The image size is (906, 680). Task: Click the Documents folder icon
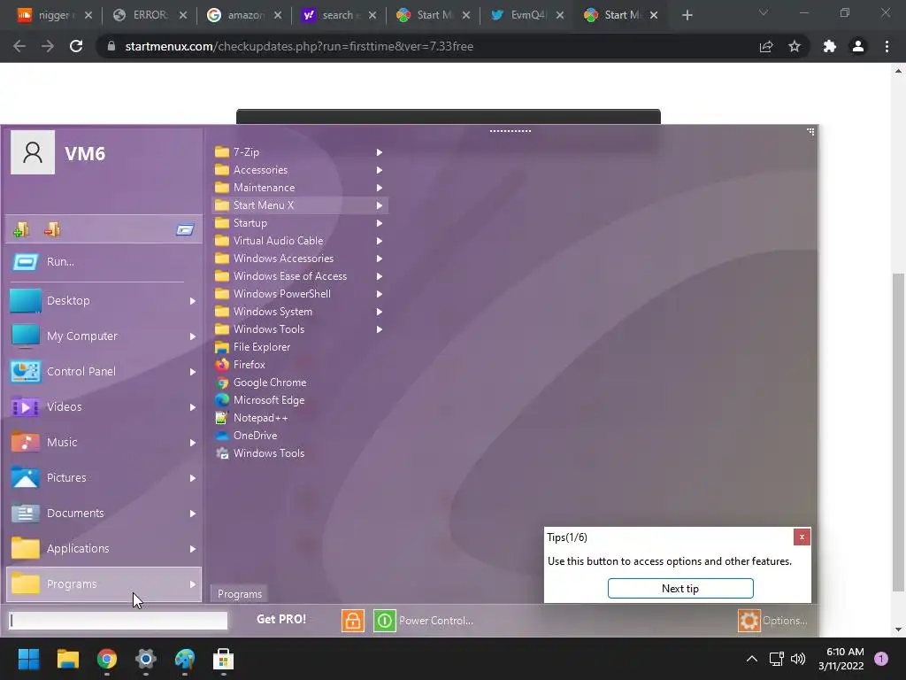point(26,513)
